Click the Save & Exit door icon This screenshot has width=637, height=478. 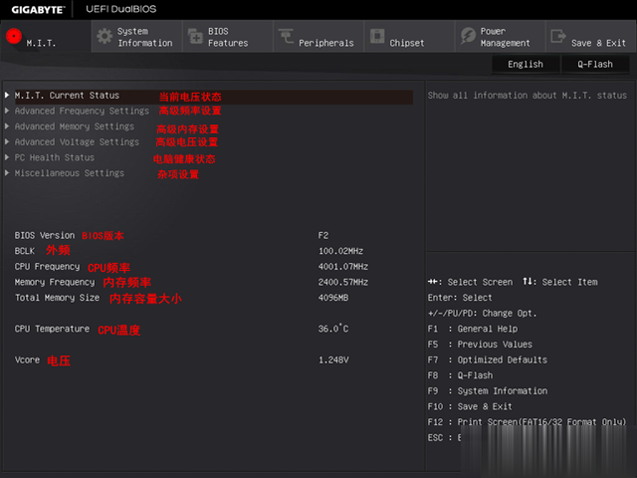[x=558, y=36]
